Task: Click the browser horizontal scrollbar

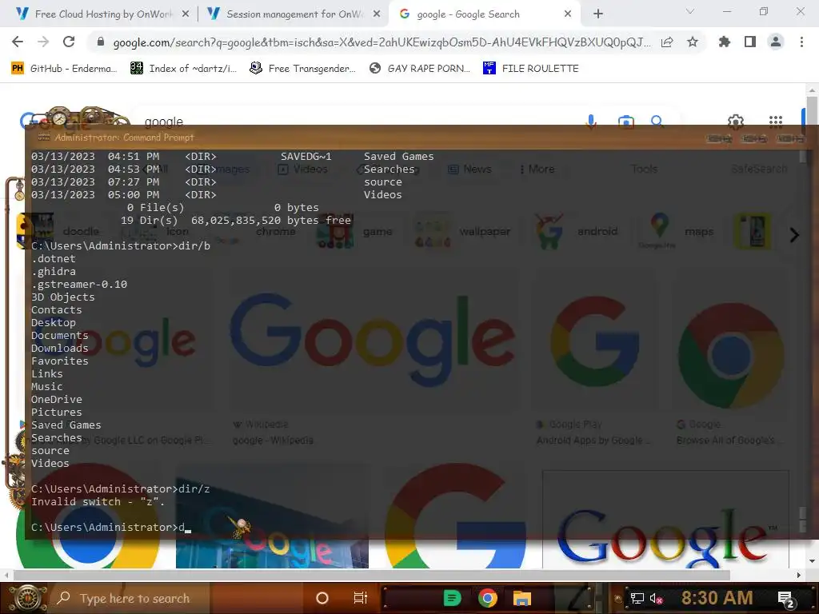Action: pos(371,575)
